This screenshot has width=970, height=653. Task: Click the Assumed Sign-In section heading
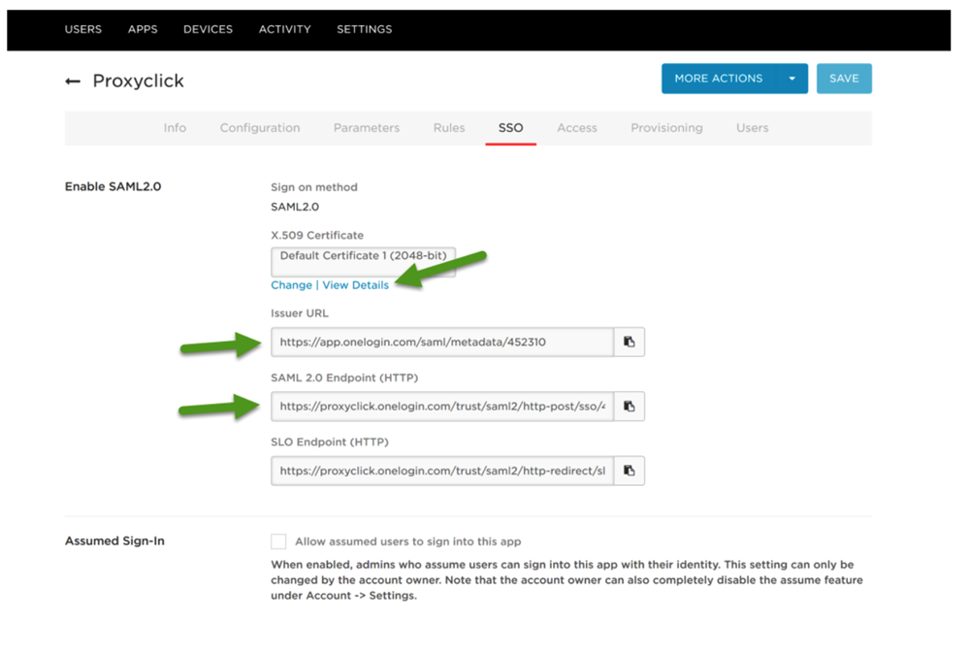click(114, 541)
